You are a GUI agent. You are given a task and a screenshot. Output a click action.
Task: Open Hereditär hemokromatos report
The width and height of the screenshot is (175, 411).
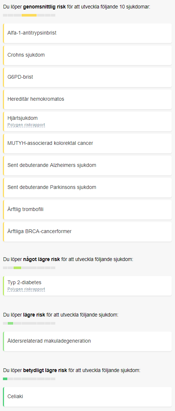coord(87,99)
